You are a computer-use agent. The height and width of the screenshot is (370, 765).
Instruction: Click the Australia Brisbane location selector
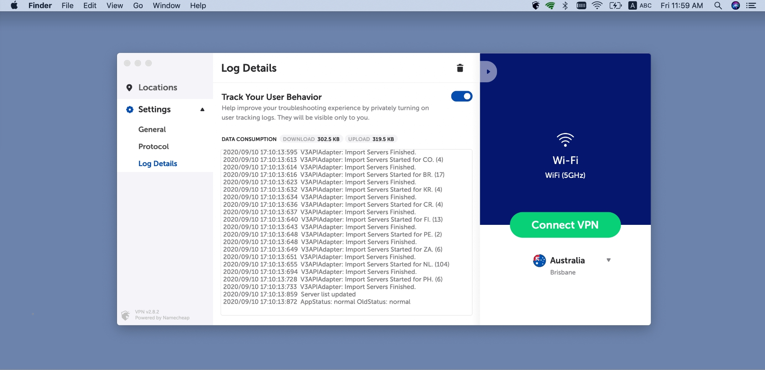pyautogui.click(x=572, y=265)
